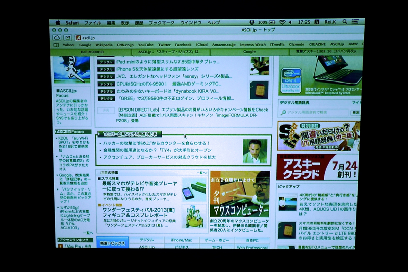This screenshot has width=408, height=272.
Task: Click the Dropbox menu bar icon
Action: point(251,22)
